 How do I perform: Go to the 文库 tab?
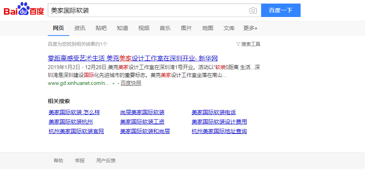(x=229, y=28)
